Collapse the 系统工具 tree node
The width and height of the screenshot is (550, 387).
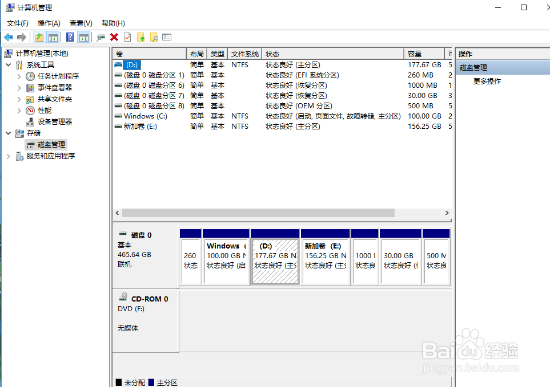9,65
